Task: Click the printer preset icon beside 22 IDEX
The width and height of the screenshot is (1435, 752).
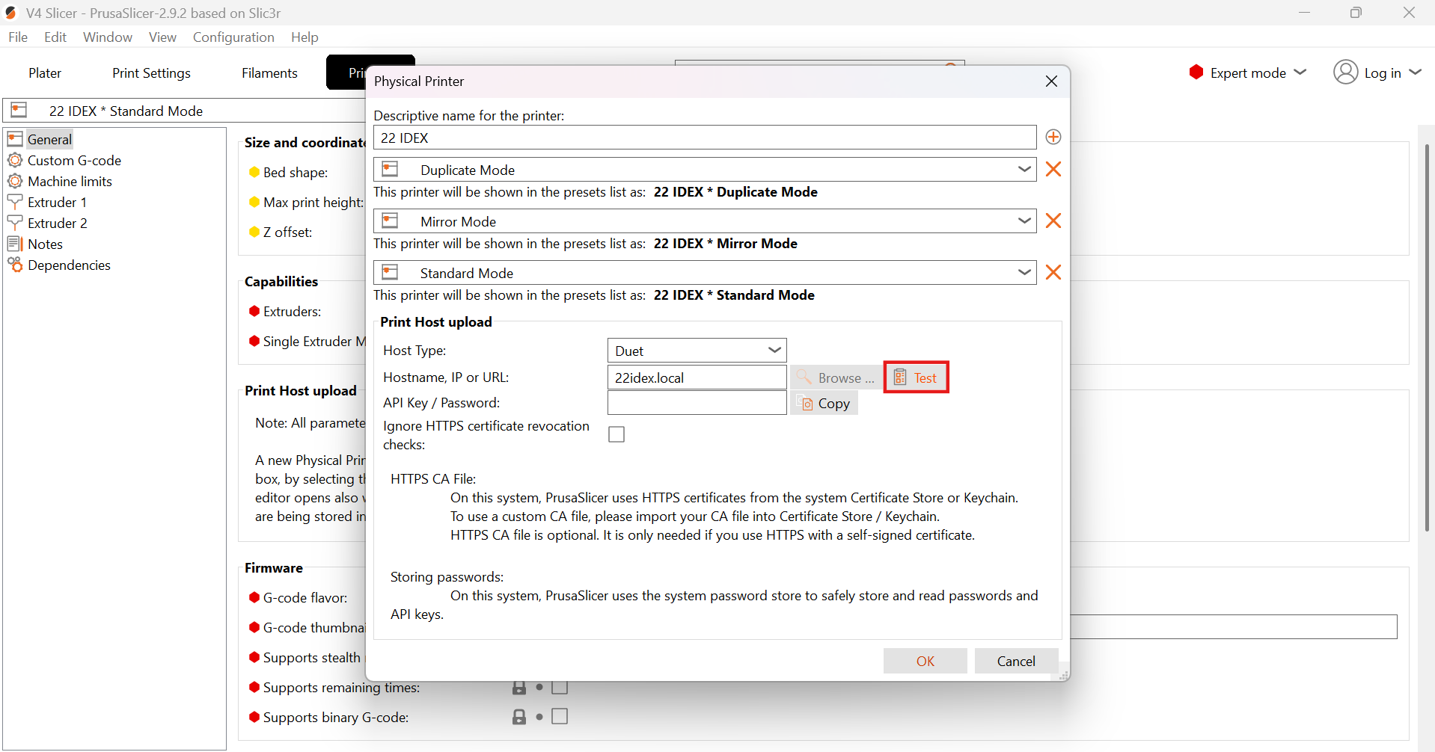Action: [19, 111]
